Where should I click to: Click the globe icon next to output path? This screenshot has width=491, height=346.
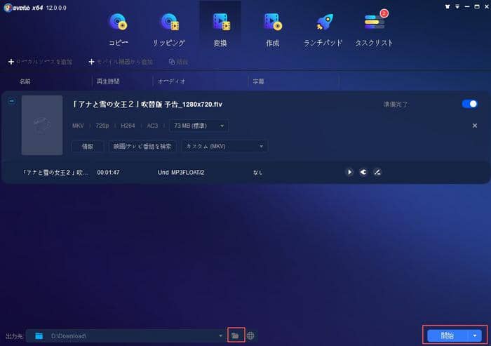[x=250, y=335]
